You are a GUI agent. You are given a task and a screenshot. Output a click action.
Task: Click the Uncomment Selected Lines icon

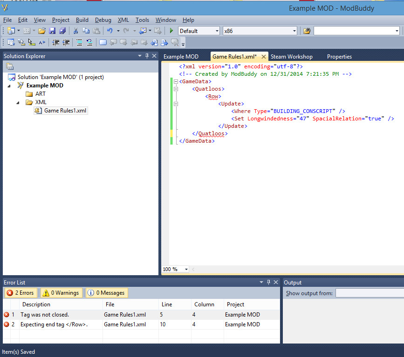coord(89,42)
